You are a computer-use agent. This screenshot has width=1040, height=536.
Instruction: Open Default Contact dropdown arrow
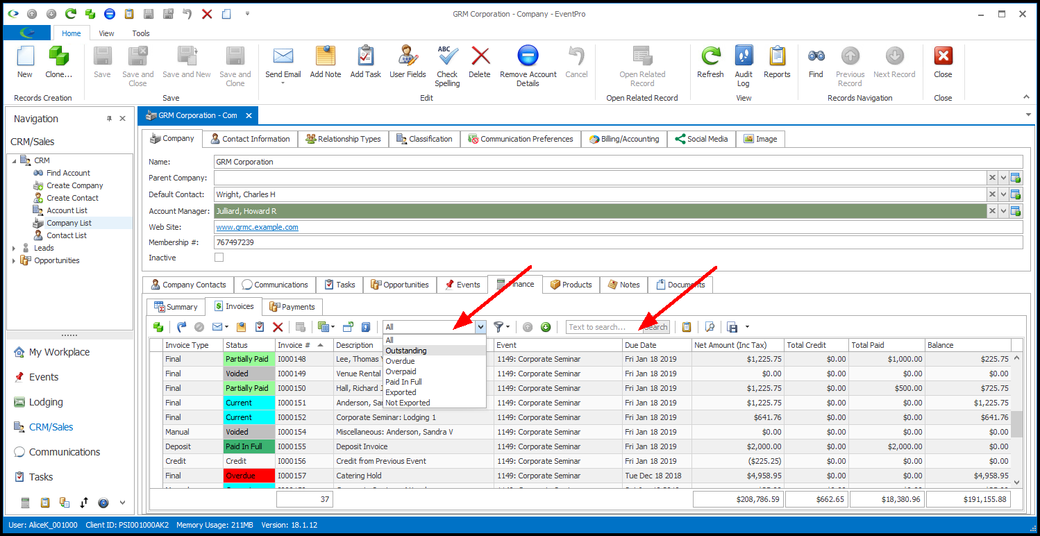point(1003,194)
